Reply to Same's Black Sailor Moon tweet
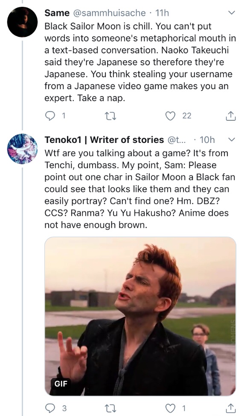The height and width of the screenshot is (416, 247). (49, 116)
